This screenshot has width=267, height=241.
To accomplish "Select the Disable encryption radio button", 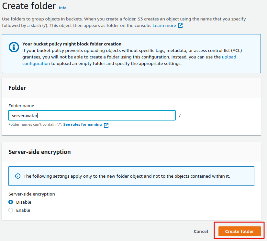I will [x=11, y=202].
